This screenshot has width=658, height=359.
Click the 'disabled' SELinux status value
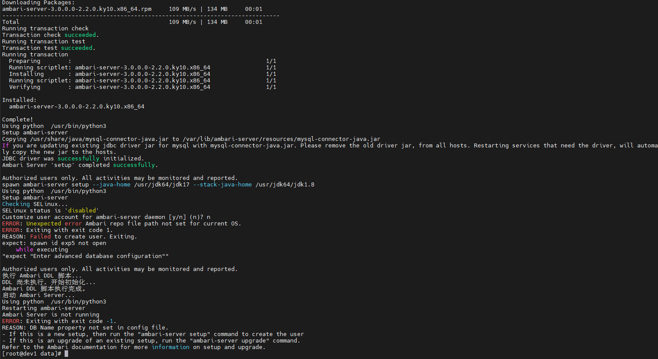(x=82, y=211)
